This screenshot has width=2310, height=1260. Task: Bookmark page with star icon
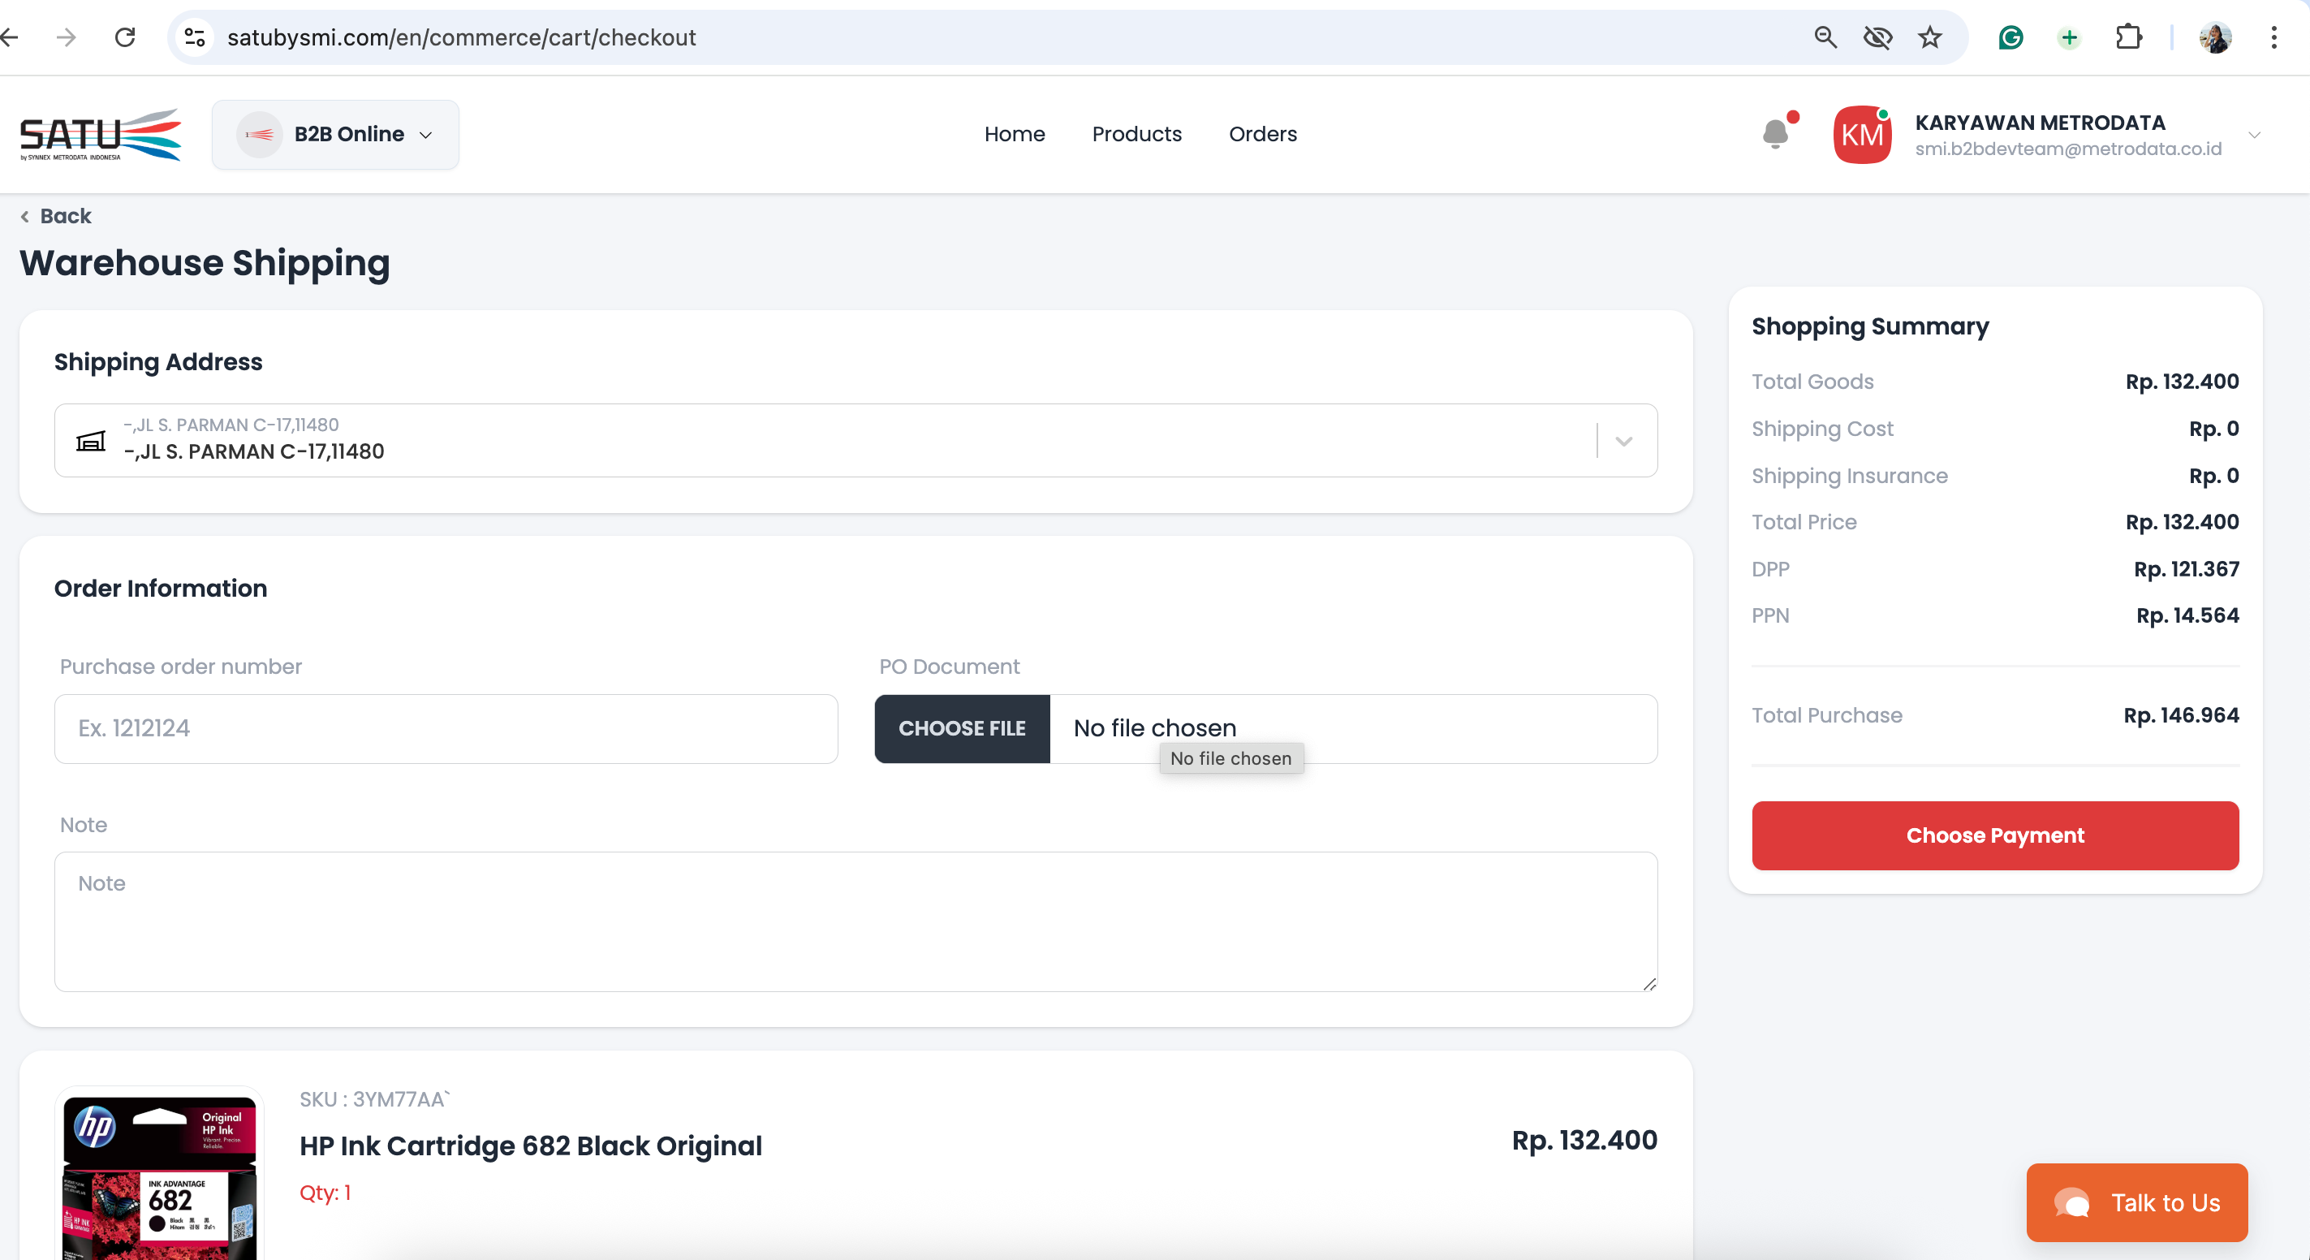click(x=1929, y=37)
